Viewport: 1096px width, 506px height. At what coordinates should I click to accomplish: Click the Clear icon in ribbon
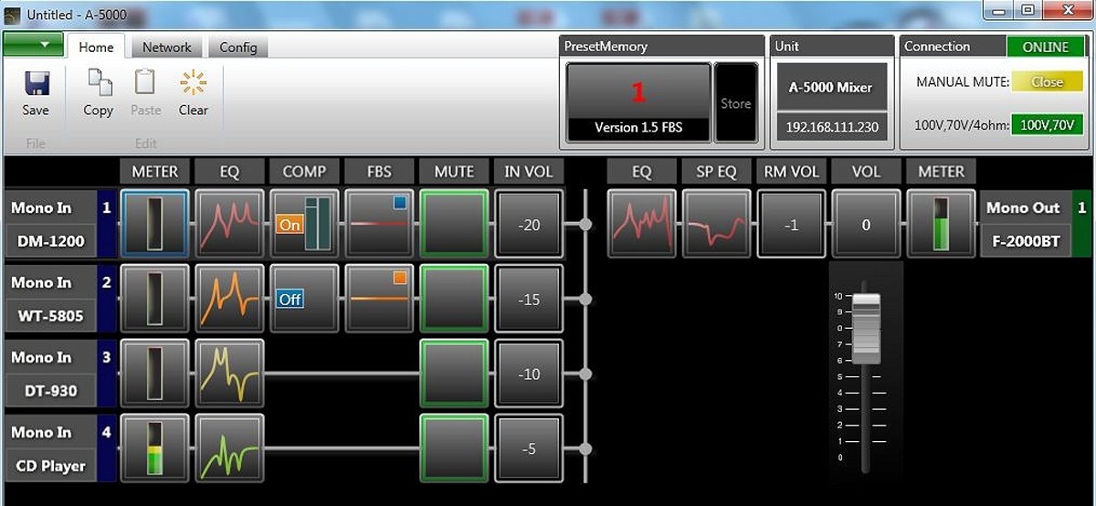[x=193, y=85]
